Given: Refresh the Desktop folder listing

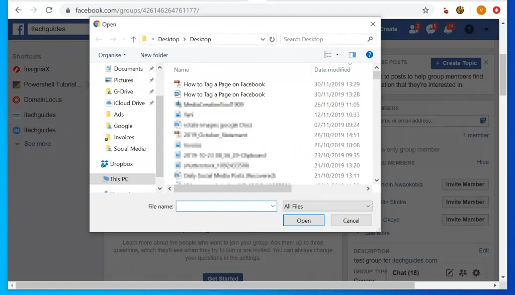Looking at the screenshot, I should pyautogui.click(x=272, y=39).
